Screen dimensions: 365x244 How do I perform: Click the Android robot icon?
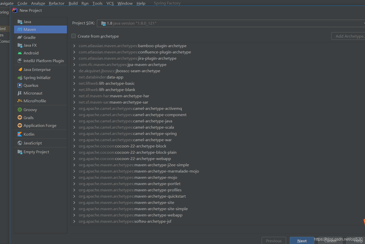[20, 53]
